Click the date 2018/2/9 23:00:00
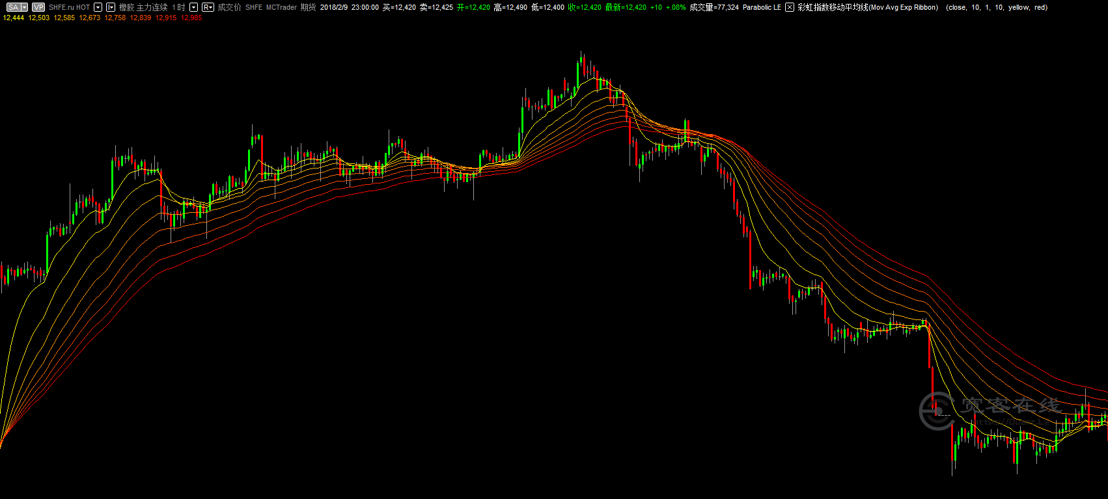1108x499 pixels. coord(349,7)
